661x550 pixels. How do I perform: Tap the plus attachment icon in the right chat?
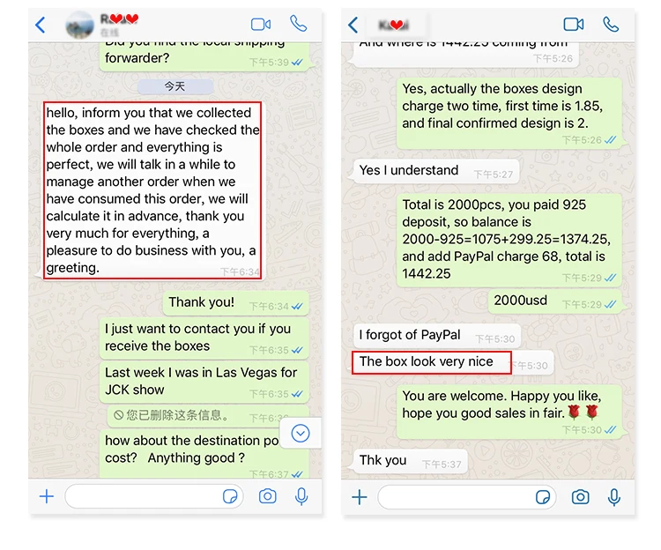pyautogui.click(x=360, y=497)
